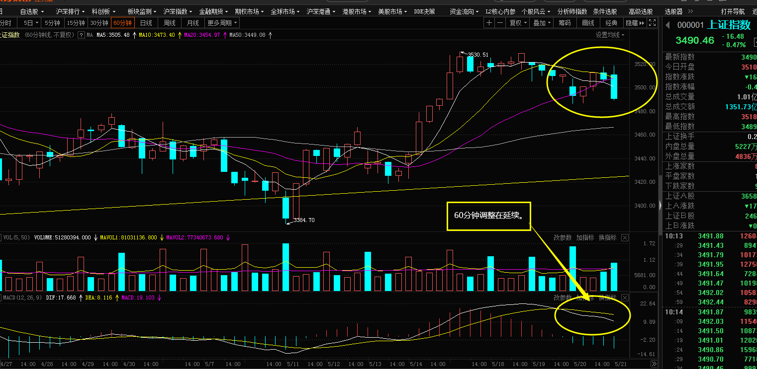
Task: Select the 3530.51 high price marker
Action: (x=478, y=55)
